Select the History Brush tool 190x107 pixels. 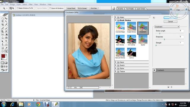(6, 32)
